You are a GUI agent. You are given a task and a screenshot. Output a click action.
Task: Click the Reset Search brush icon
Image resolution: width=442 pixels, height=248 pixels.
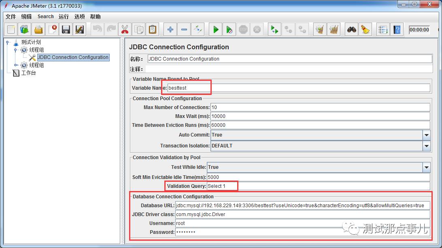[x=365, y=29]
